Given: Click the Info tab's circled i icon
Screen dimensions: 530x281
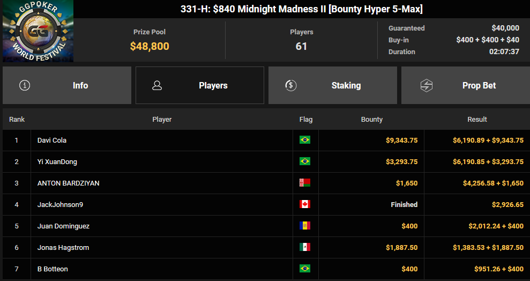Looking at the screenshot, I should point(25,85).
